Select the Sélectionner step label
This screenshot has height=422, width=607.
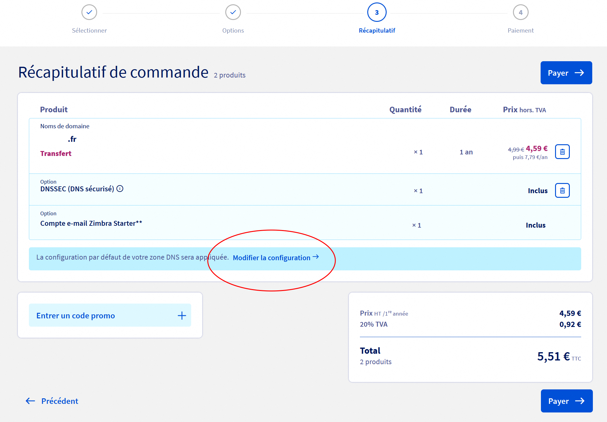[89, 30]
